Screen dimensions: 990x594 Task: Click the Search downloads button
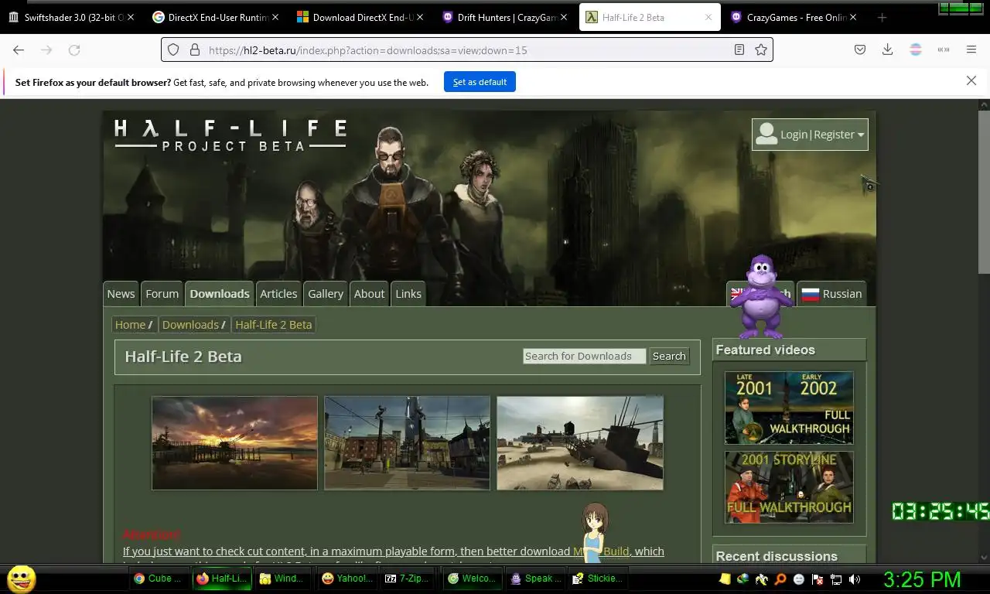[669, 356]
